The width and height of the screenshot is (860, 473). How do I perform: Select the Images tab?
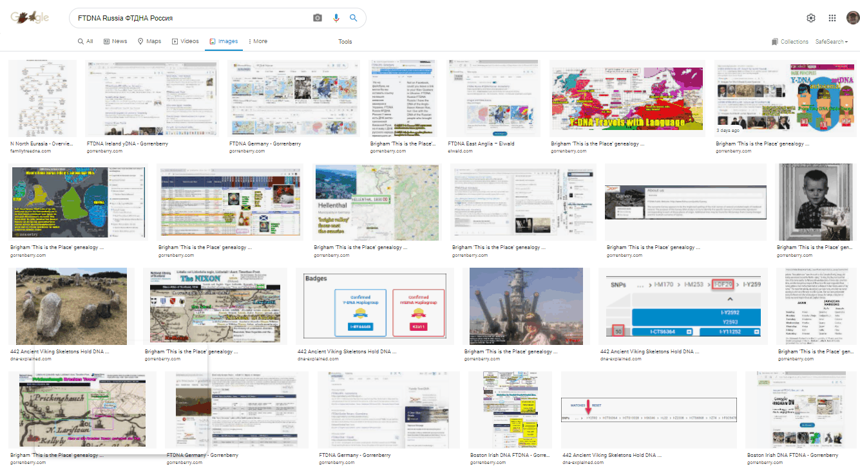coord(224,41)
